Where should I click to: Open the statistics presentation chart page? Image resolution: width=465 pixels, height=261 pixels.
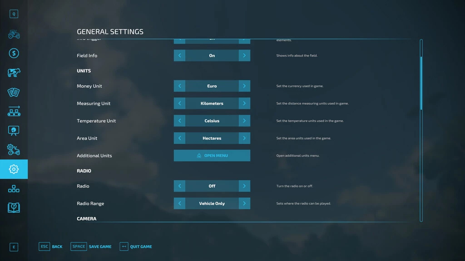point(14,130)
